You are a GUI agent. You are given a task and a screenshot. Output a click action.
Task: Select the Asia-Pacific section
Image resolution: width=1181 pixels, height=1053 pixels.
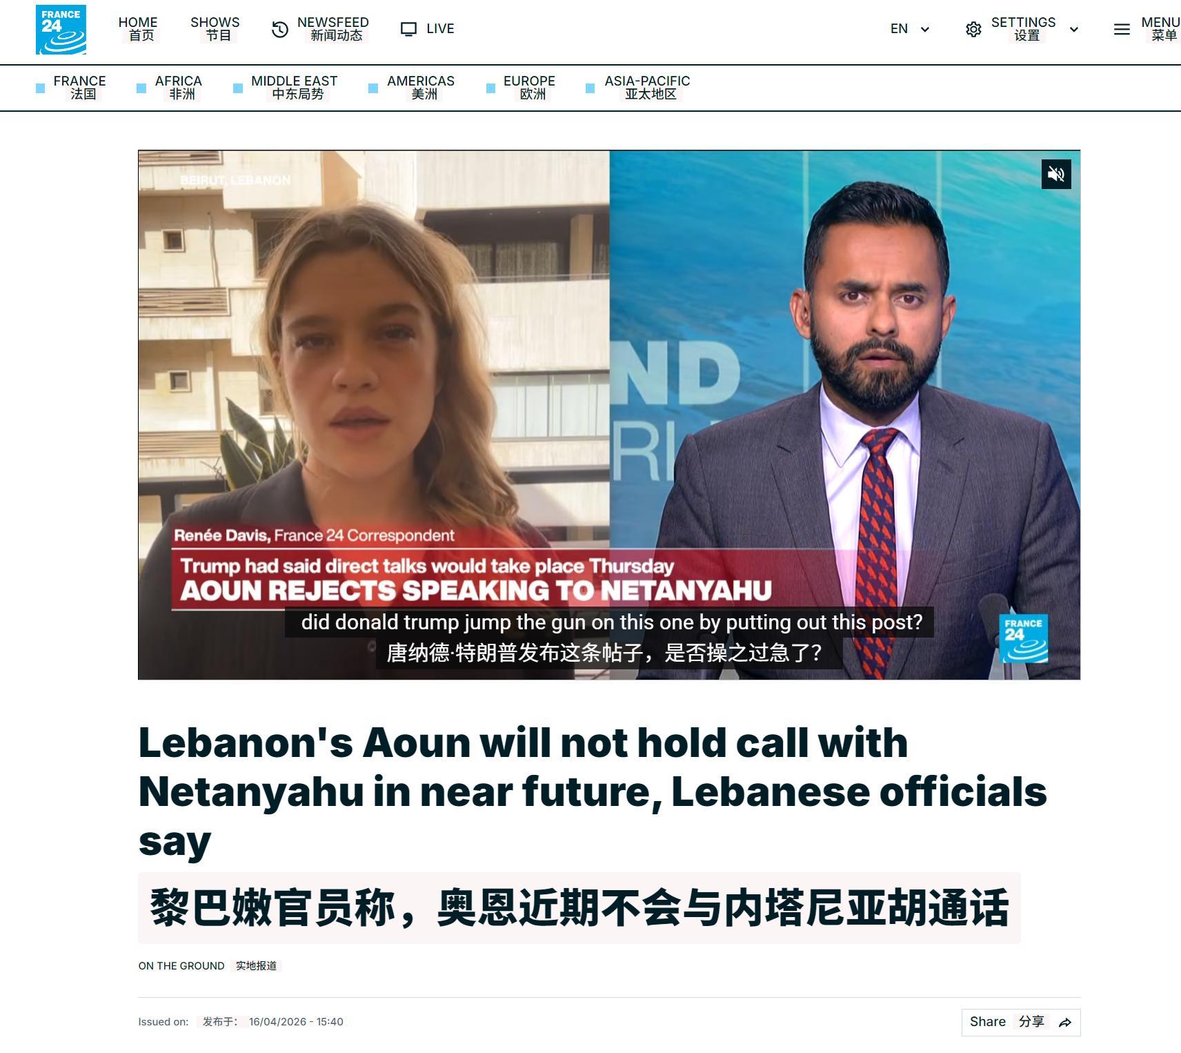[x=647, y=88]
